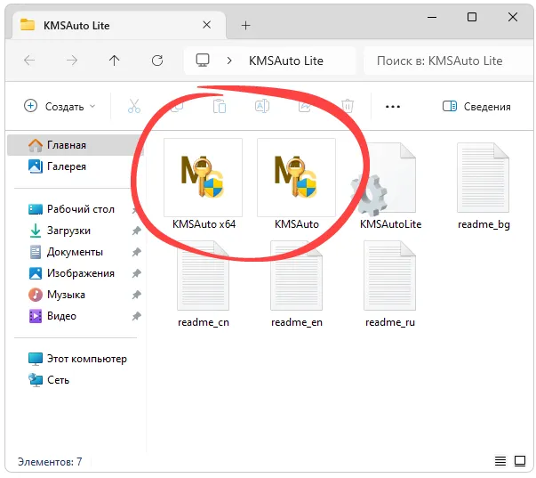
Task: Focus the search box Поиск в: KMSAuto Lite
Action: (x=448, y=61)
